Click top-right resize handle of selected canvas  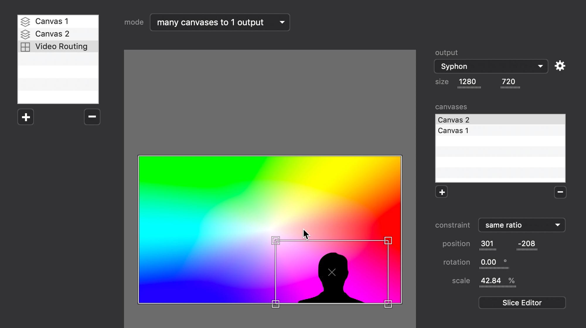pyautogui.click(x=388, y=241)
